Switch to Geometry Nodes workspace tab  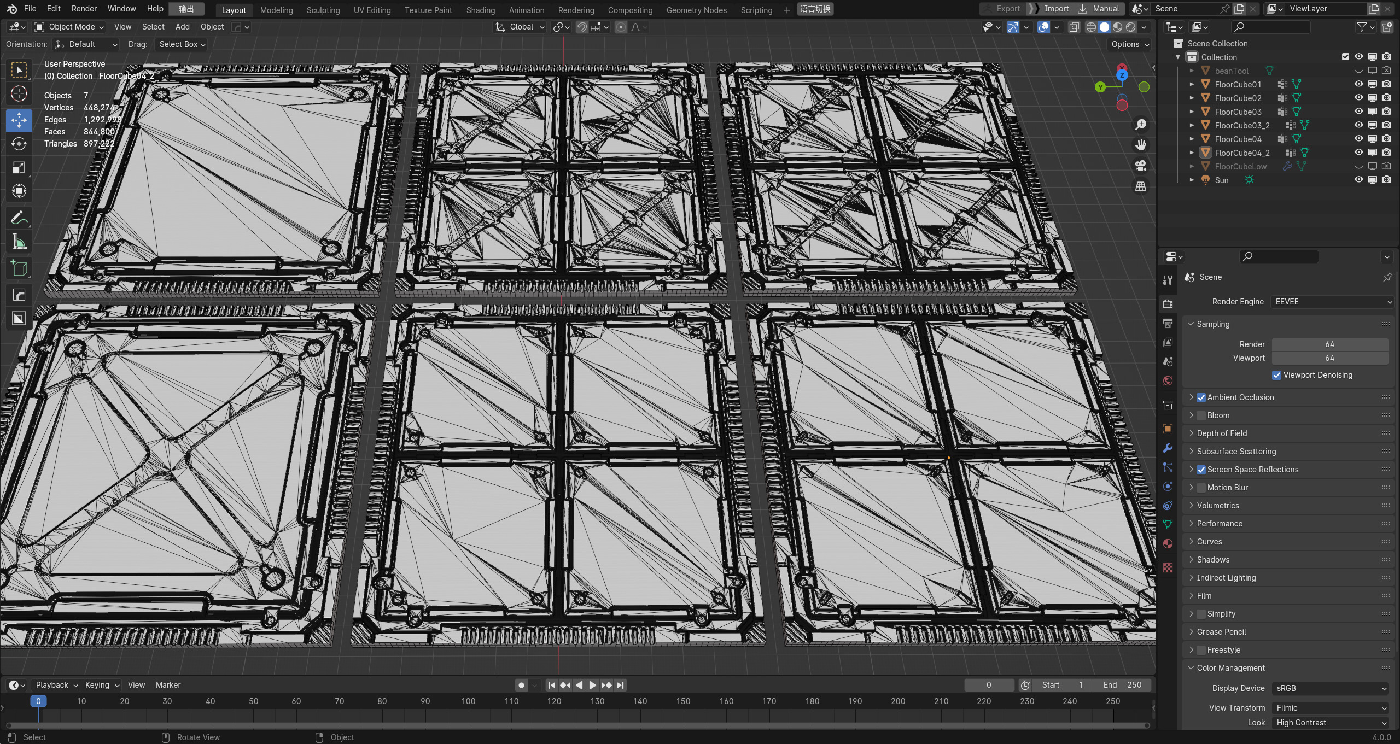coord(696,10)
